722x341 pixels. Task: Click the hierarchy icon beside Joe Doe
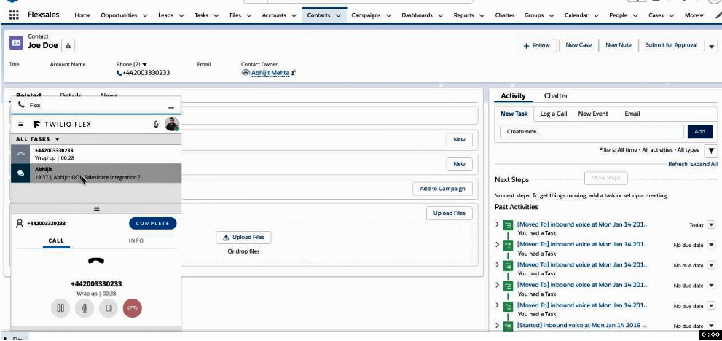[x=68, y=46]
